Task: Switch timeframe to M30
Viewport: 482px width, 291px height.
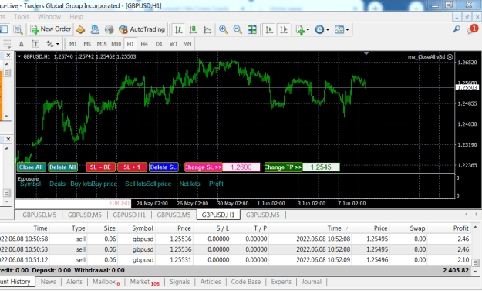Action: click(116, 44)
